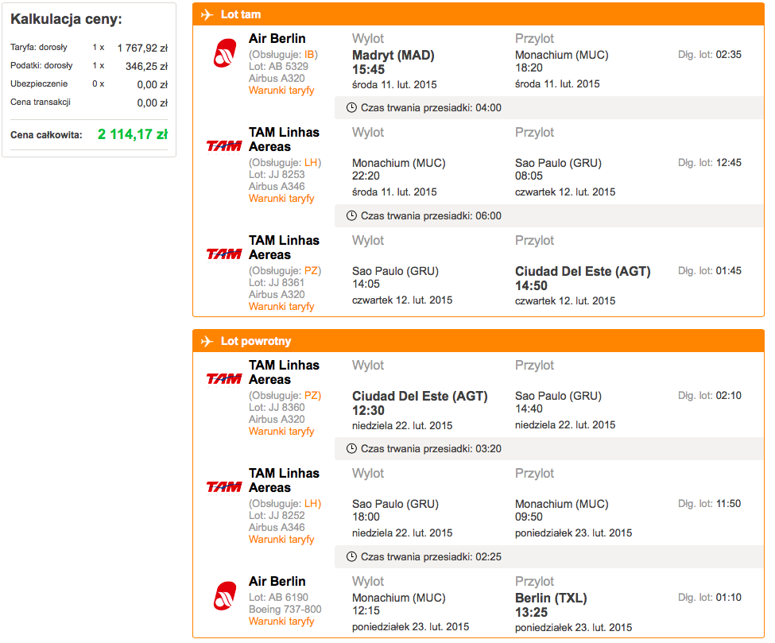Screen dimensions: 775x643
Task: Click flight duration 11:50
Action: [x=729, y=504]
